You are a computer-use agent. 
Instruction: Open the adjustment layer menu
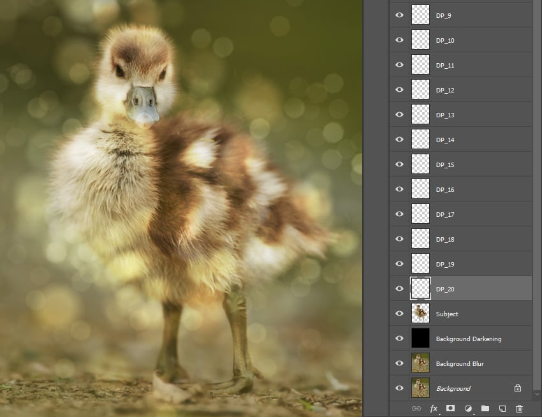(467, 408)
